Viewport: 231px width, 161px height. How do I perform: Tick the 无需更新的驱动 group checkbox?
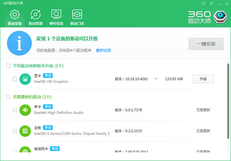[x=8, y=97]
